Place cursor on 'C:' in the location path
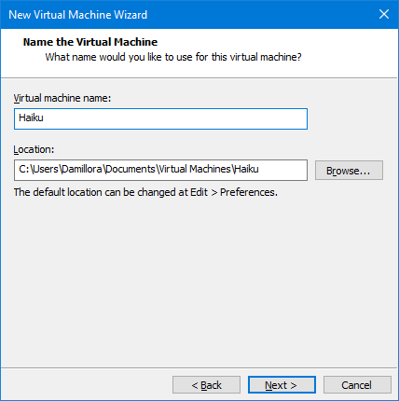The width and height of the screenshot is (399, 401). coord(24,169)
